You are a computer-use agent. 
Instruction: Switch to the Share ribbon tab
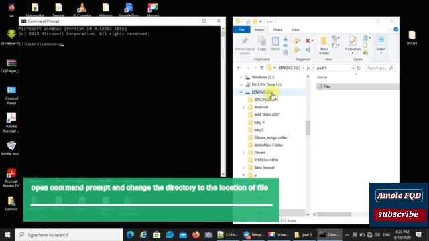coord(278,29)
